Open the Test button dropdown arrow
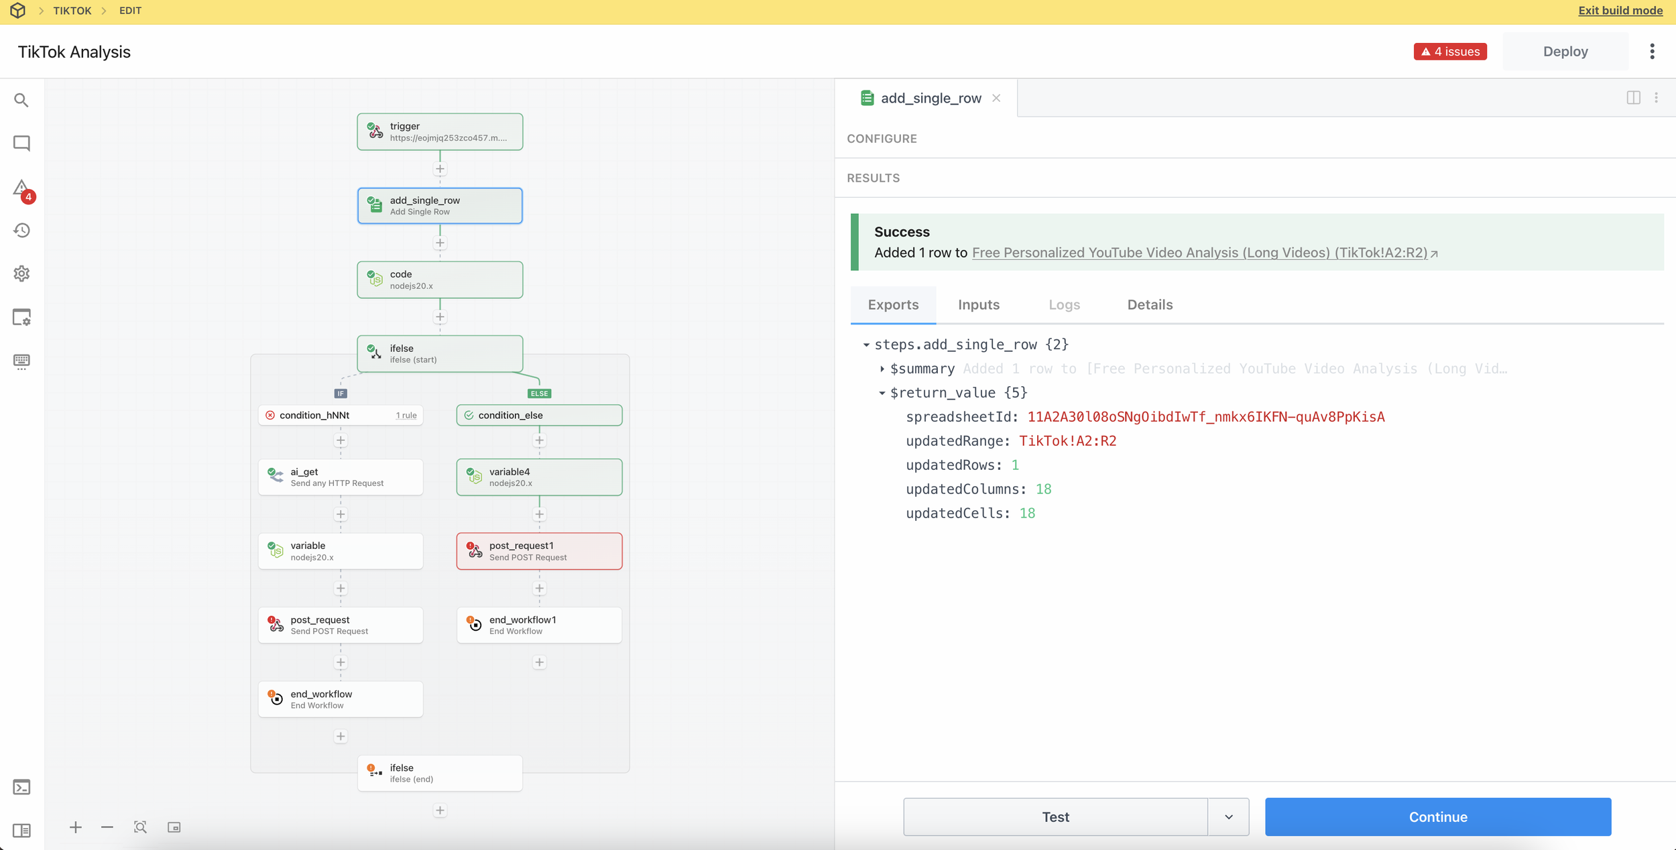Image resolution: width=1676 pixels, height=850 pixels. pos(1228,817)
